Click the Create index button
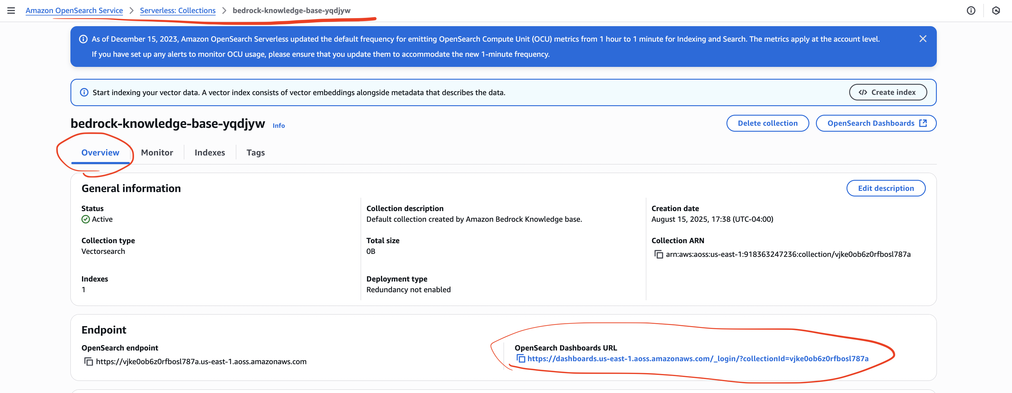The height and width of the screenshot is (393, 1012). click(888, 92)
